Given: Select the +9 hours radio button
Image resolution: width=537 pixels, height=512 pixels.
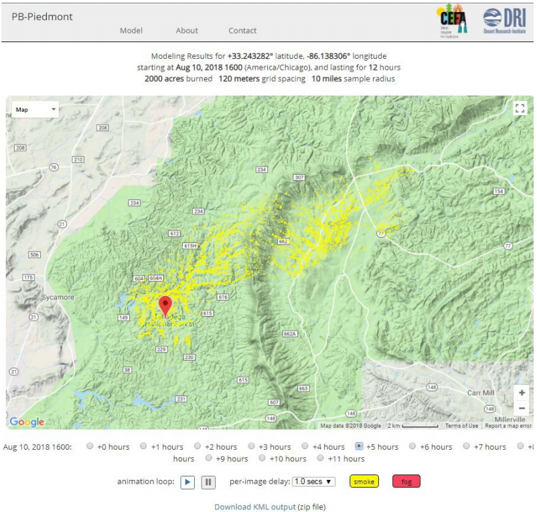Looking at the screenshot, I should (208, 458).
